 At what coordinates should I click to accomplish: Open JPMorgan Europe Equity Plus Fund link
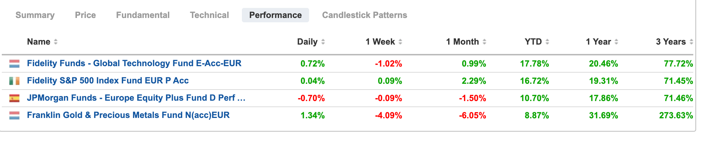pyautogui.click(x=136, y=98)
